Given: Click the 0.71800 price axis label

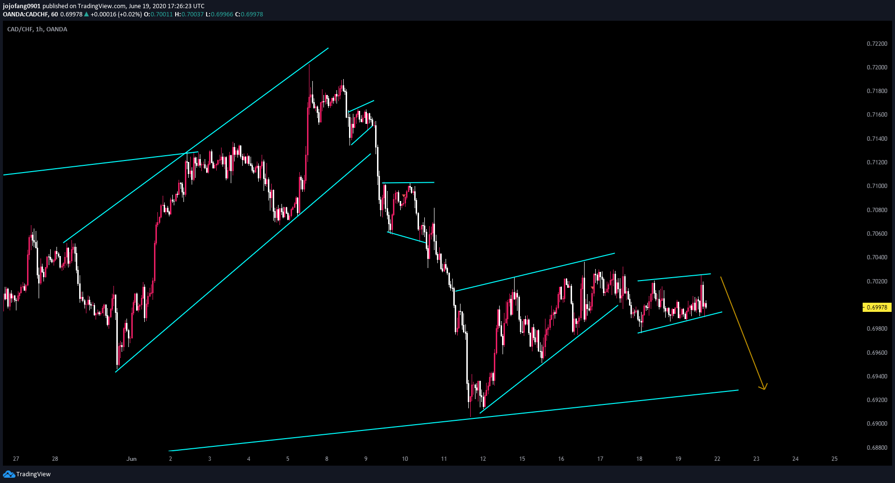Looking at the screenshot, I should [x=877, y=91].
